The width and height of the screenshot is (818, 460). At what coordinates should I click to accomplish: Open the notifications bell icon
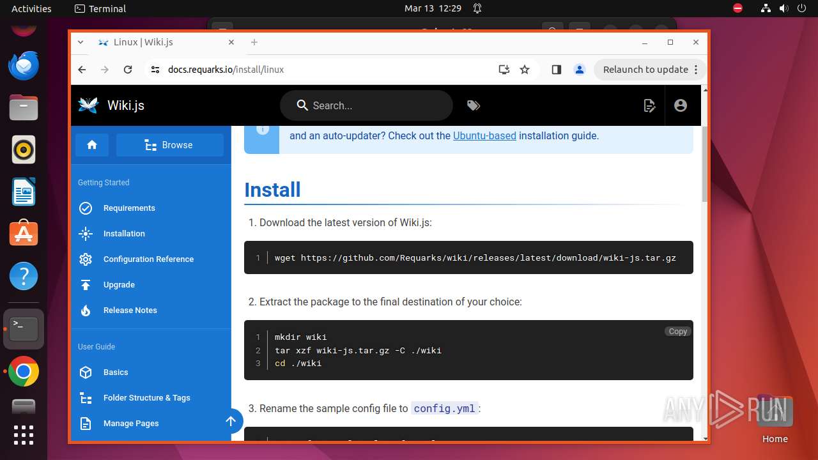[x=477, y=9]
